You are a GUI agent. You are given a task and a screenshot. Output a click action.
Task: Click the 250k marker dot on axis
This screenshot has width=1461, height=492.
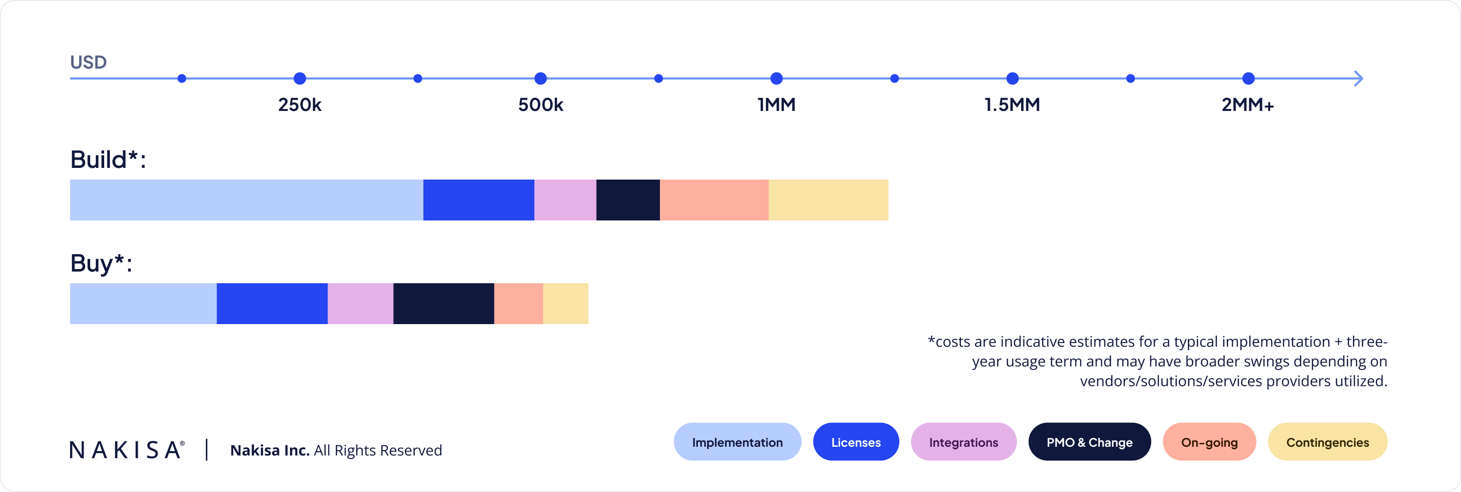[x=300, y=78]
